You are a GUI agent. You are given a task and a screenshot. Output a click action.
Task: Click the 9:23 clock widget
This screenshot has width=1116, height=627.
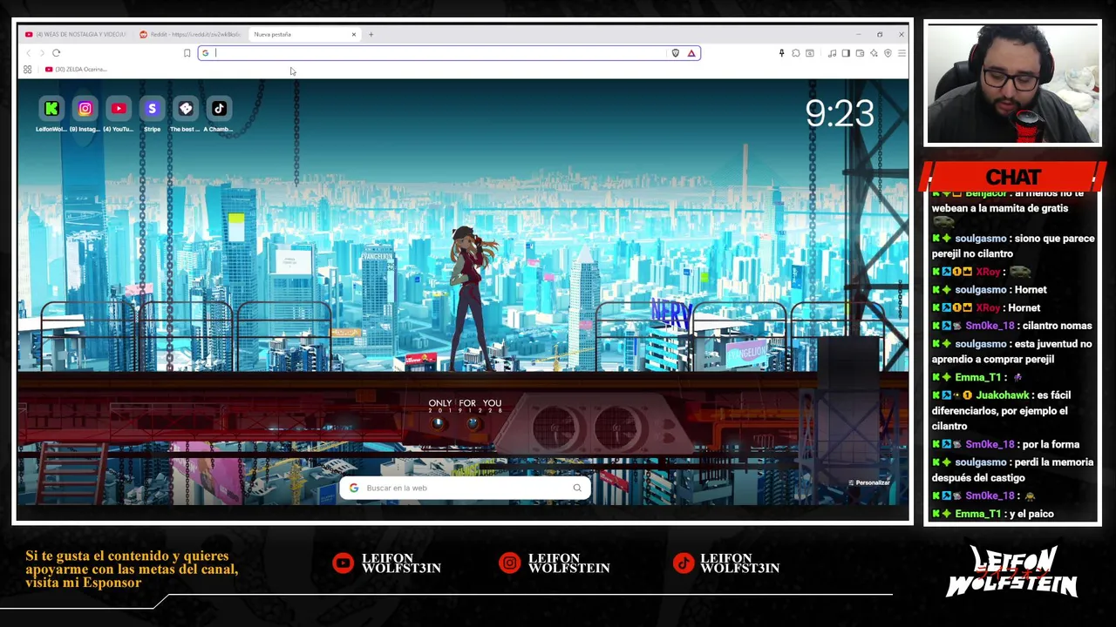click(x=839, y=113)
